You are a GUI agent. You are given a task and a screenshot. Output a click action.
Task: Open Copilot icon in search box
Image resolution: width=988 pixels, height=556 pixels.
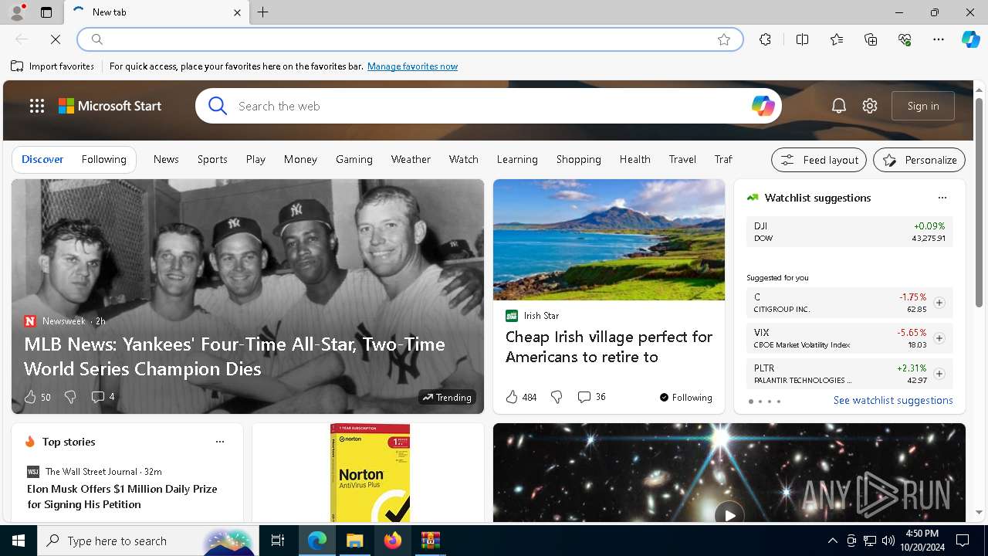[763, 106]
